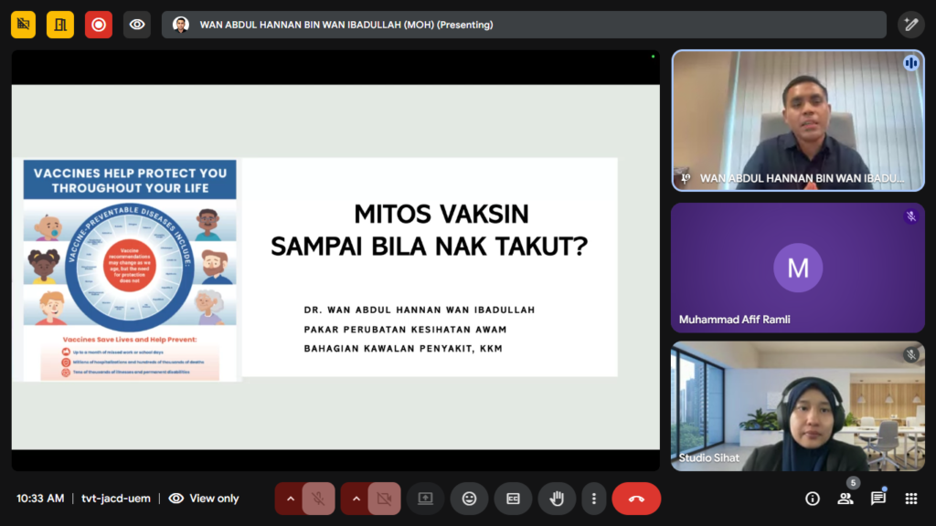
Task: Open the three-dot more options menu
Action: coord(594,499)
